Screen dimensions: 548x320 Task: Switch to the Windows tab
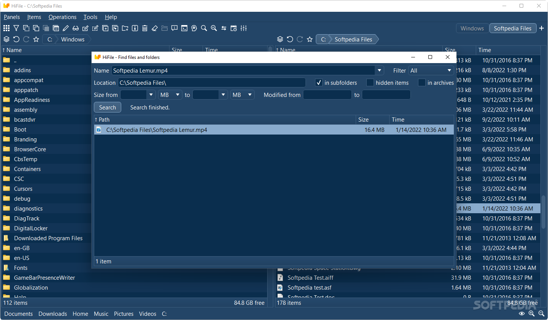tap(472, 28)
